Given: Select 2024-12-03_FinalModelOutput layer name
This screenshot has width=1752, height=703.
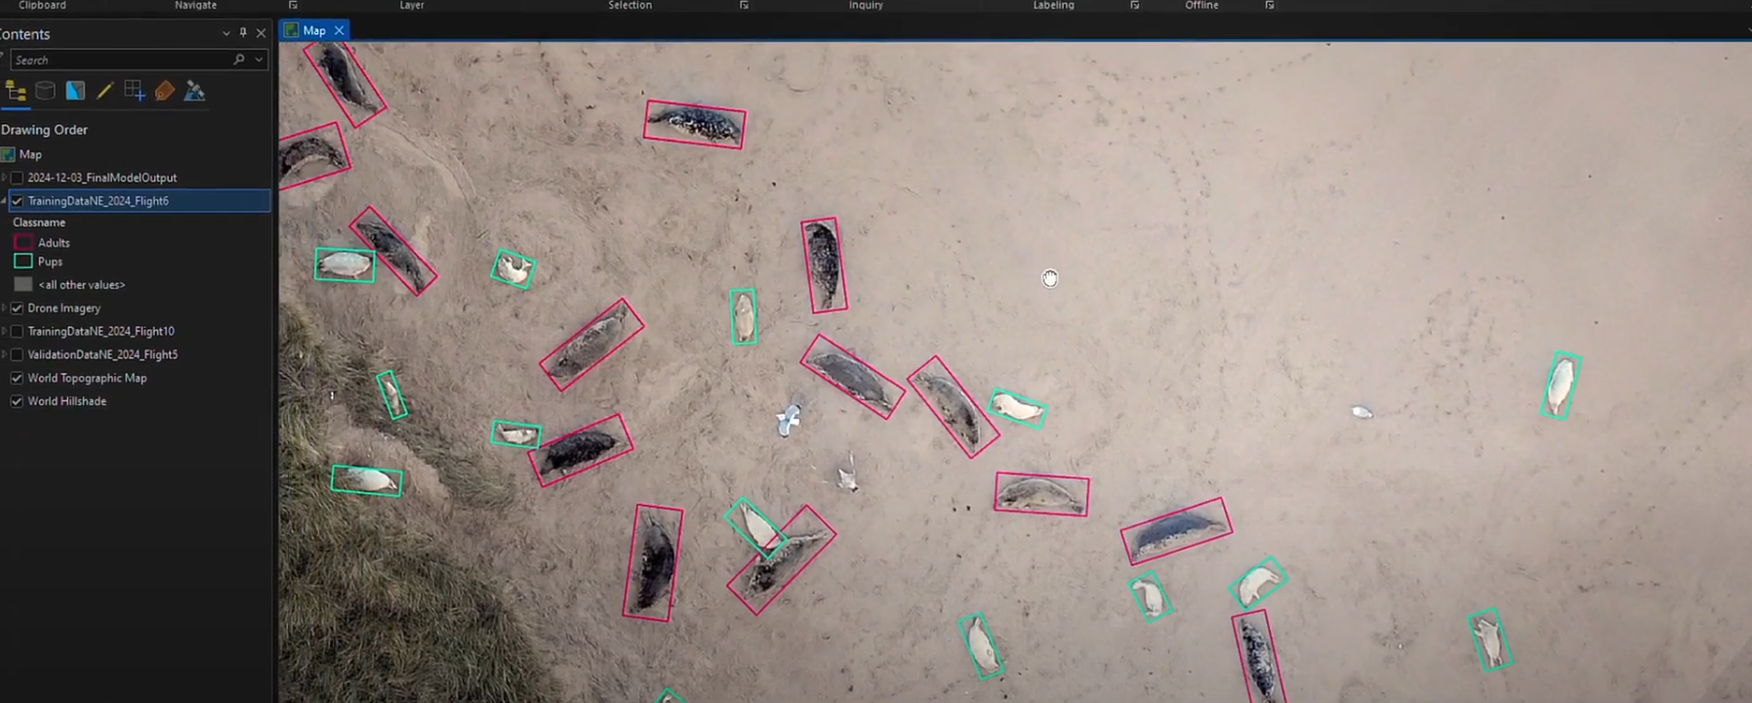Looking at the screenshot, I should pos(102,178).
